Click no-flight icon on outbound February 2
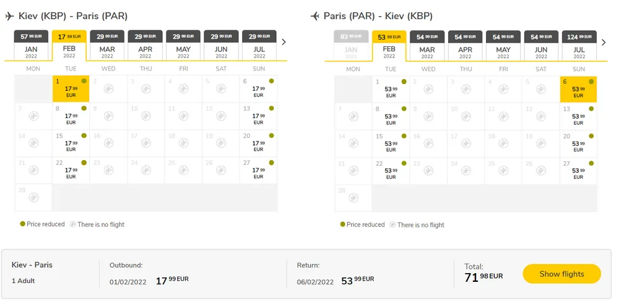The image size is (619, 304). coord(108,89)
